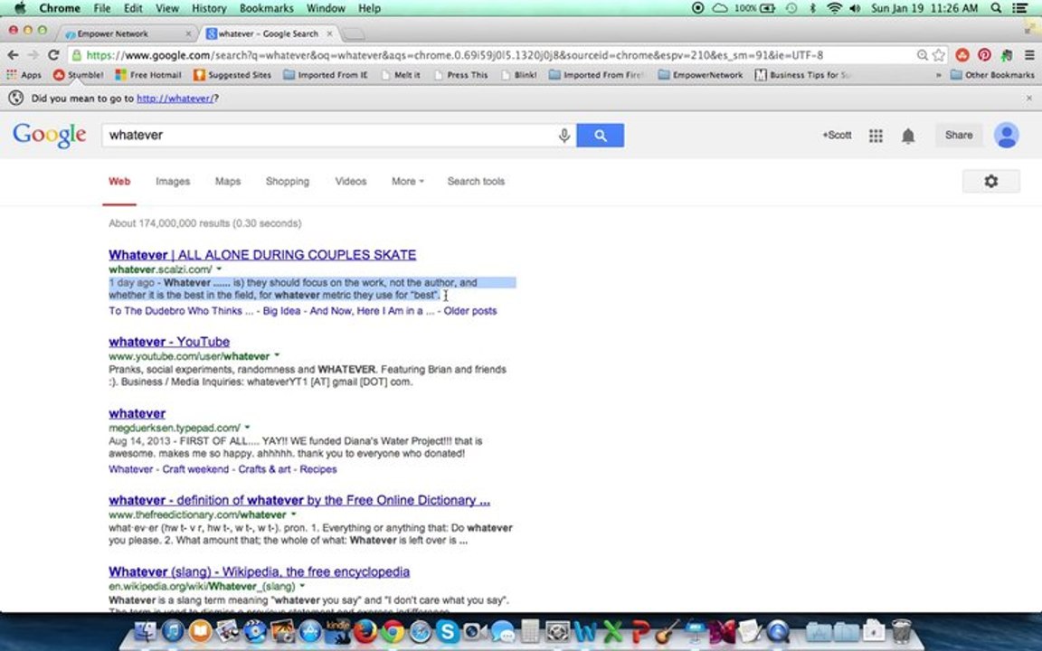Open a new tab with the tab button

pos(355,33)
